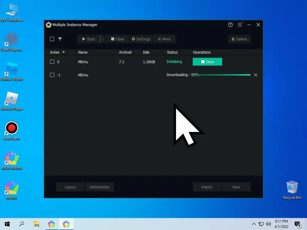Image resolution: width=307 pixels, height=230 pixels.
Task: Click the Delete button
Action: (x=239, y=39)
